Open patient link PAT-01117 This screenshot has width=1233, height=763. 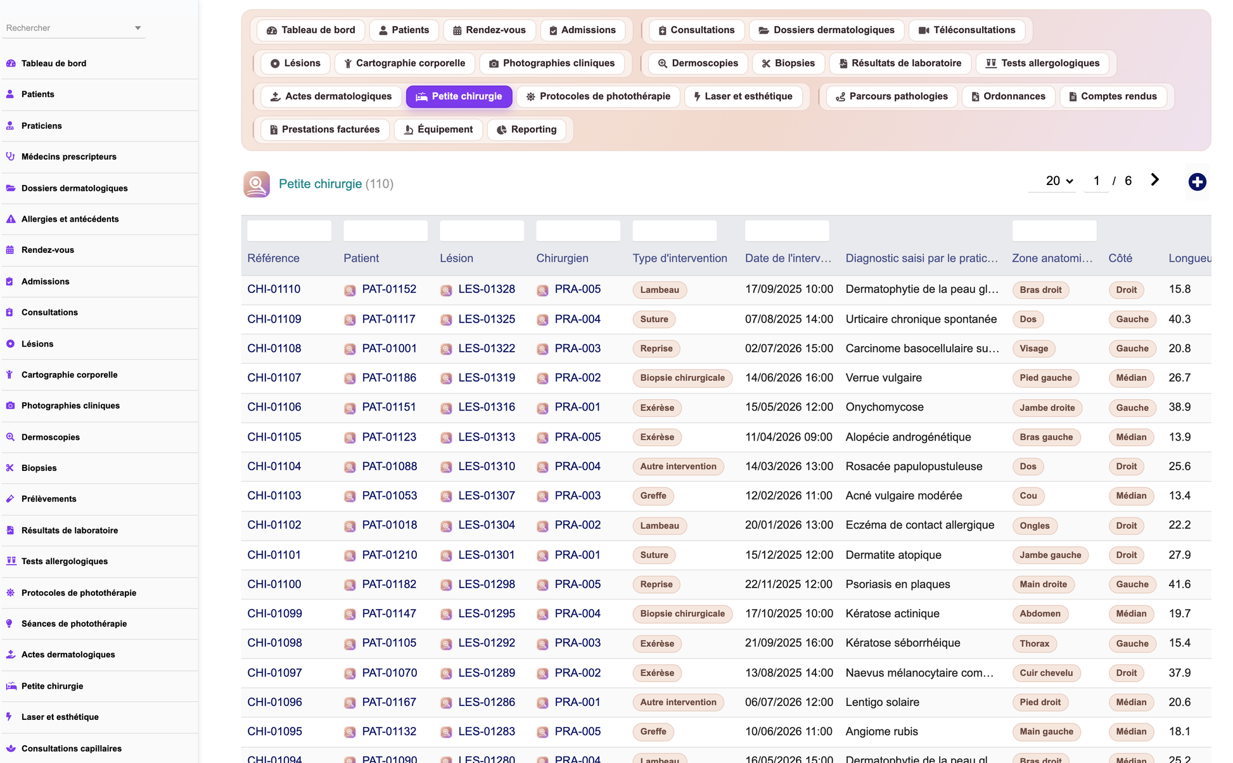[388, 319]
